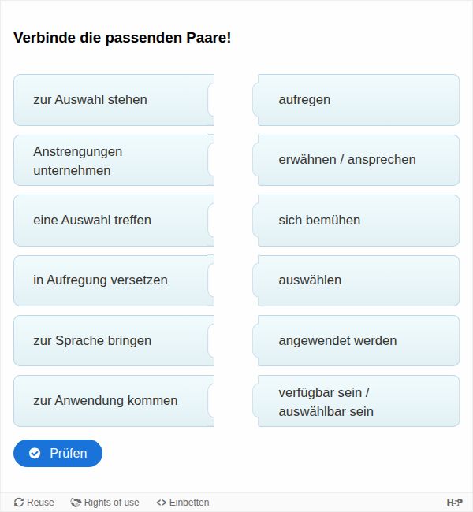The image size is (473, 512).
Task: Open the Einbetten embed dialog
Action: tap(183, 503)
